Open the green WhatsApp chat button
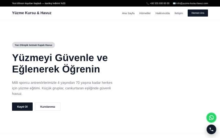 point(211,118)
